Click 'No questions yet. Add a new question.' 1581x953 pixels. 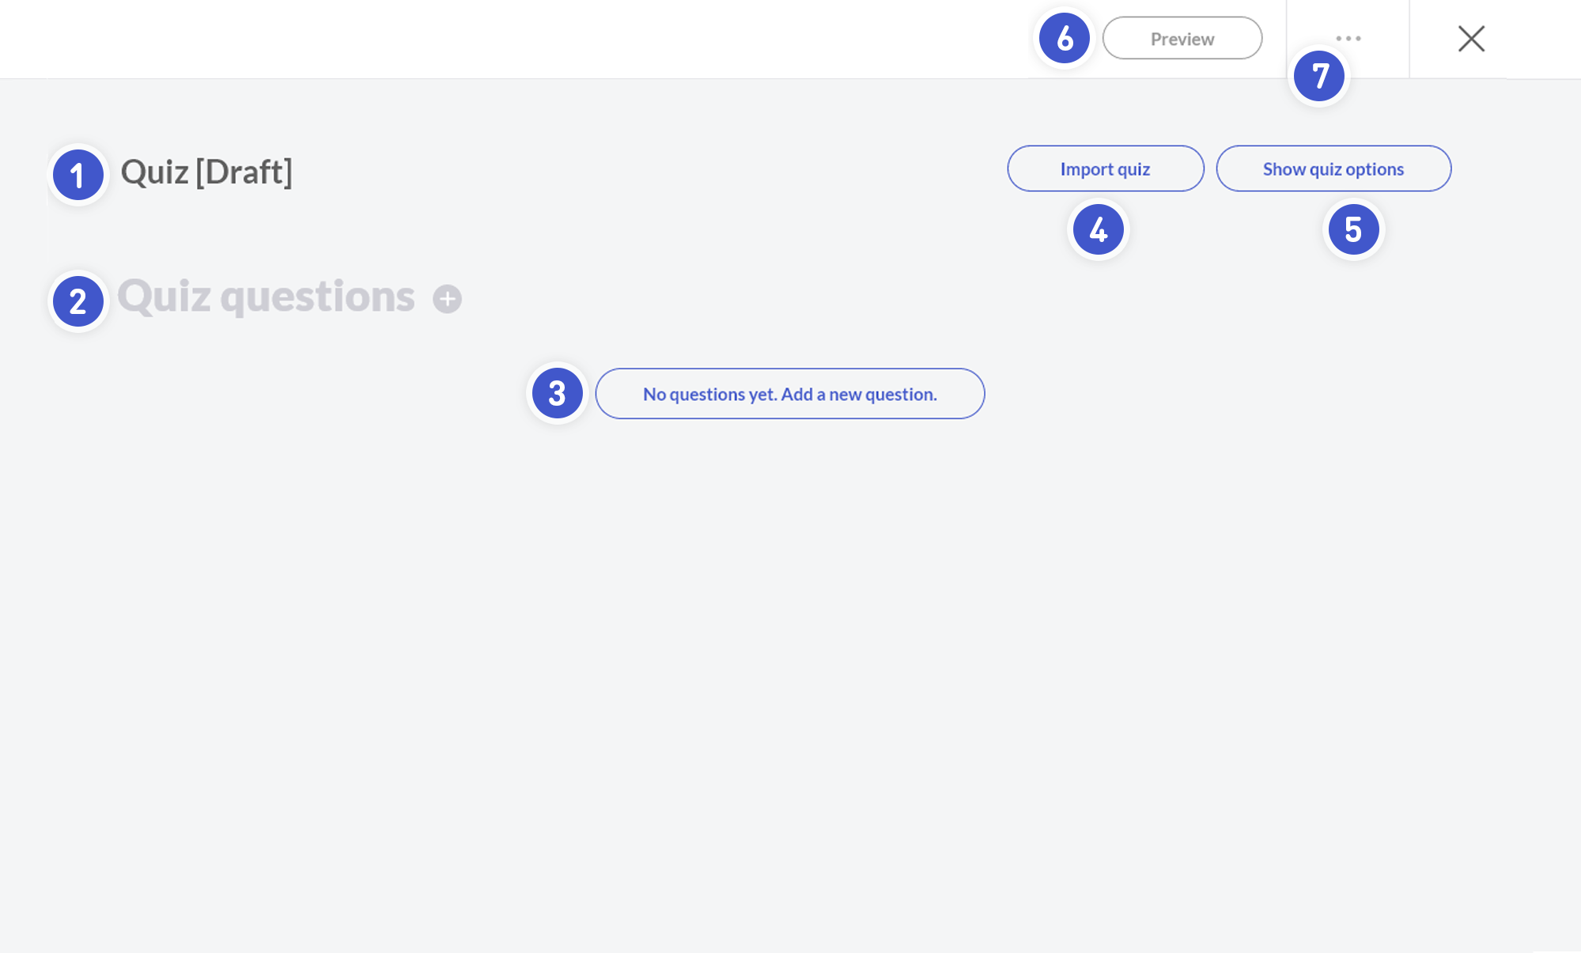point(789,394)
